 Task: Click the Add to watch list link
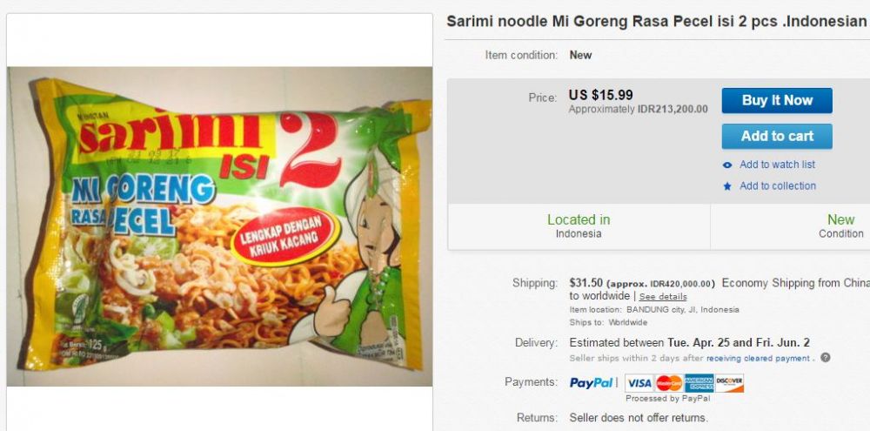coord(777,165)
